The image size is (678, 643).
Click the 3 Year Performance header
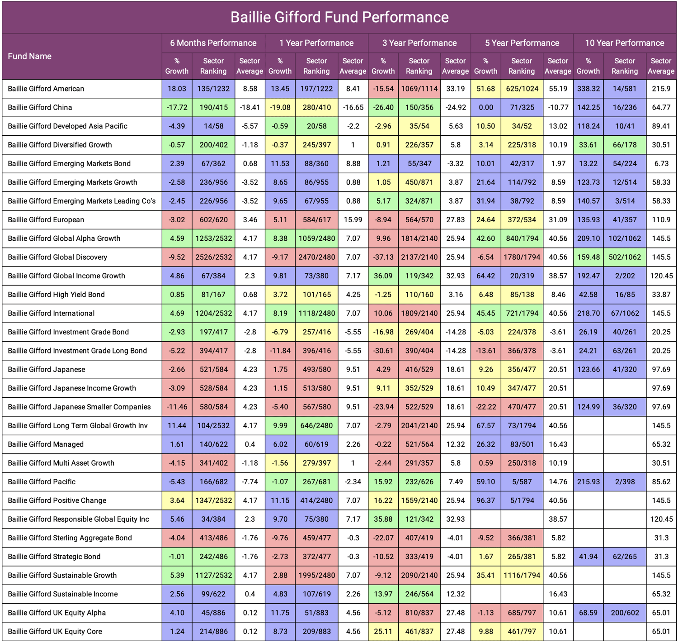[419, 43]
